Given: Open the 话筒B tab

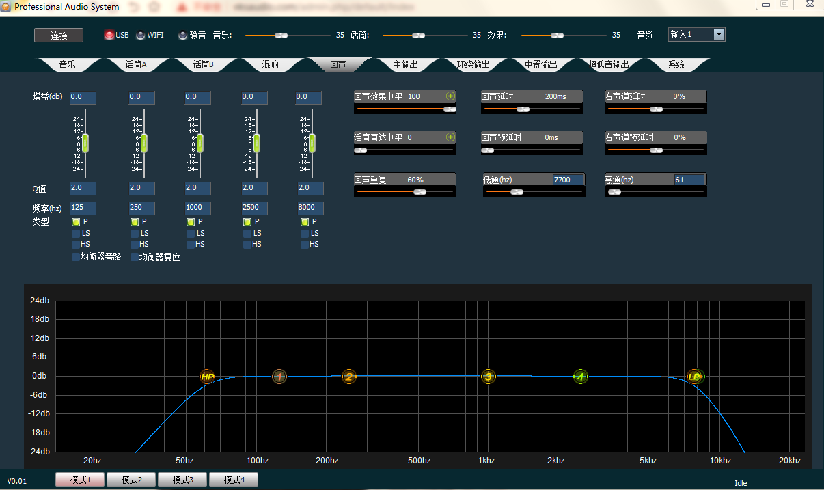Looking at the screenshot, I should point(204,65).
